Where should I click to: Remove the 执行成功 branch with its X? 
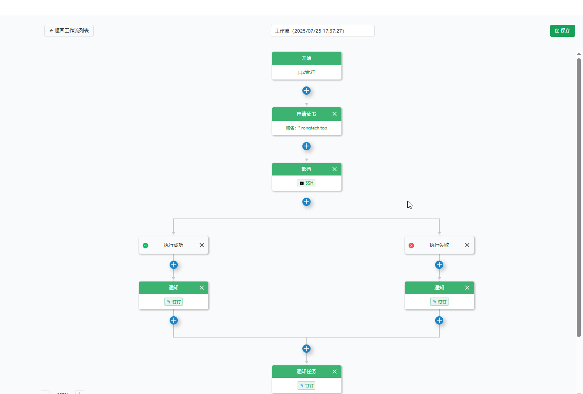pyautogui.click(x=202, y=245)
